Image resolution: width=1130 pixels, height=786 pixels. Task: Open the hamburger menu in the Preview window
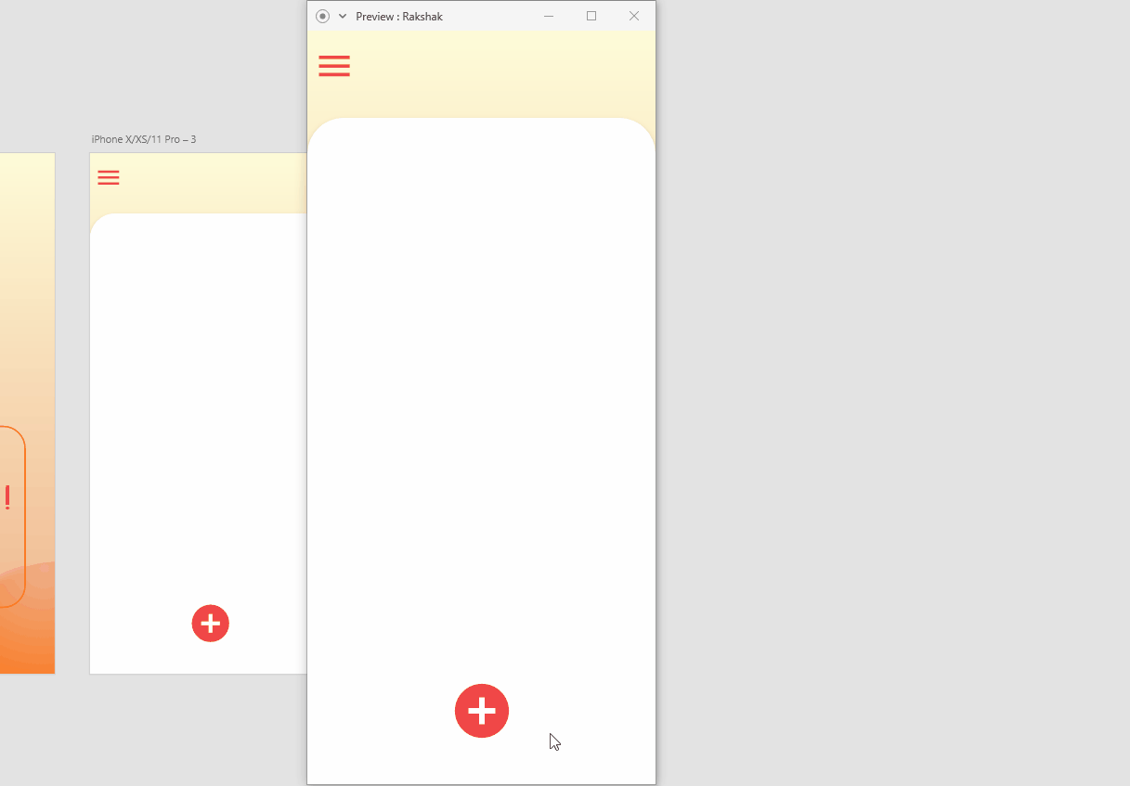[x=334, y=66]
